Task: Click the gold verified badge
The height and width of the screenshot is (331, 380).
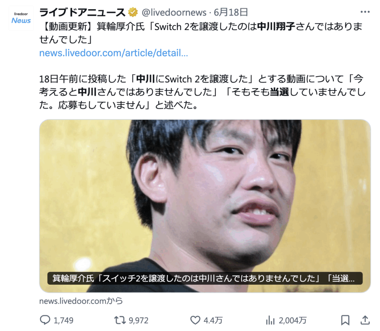Action: coord(133,12)
